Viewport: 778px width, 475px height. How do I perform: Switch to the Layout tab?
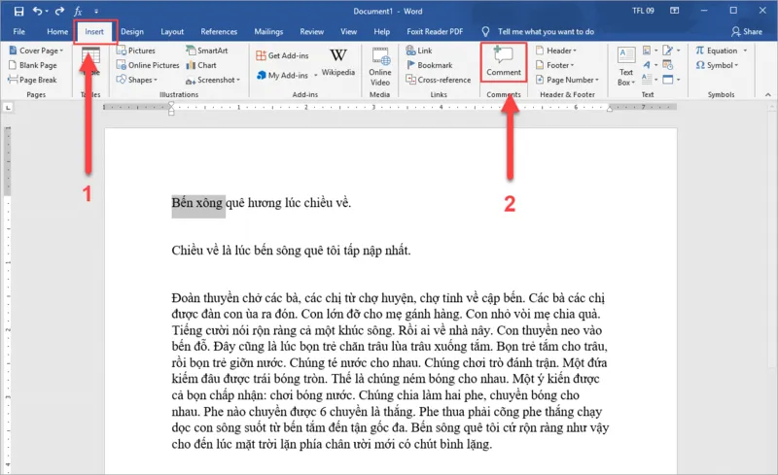[172, 32]
